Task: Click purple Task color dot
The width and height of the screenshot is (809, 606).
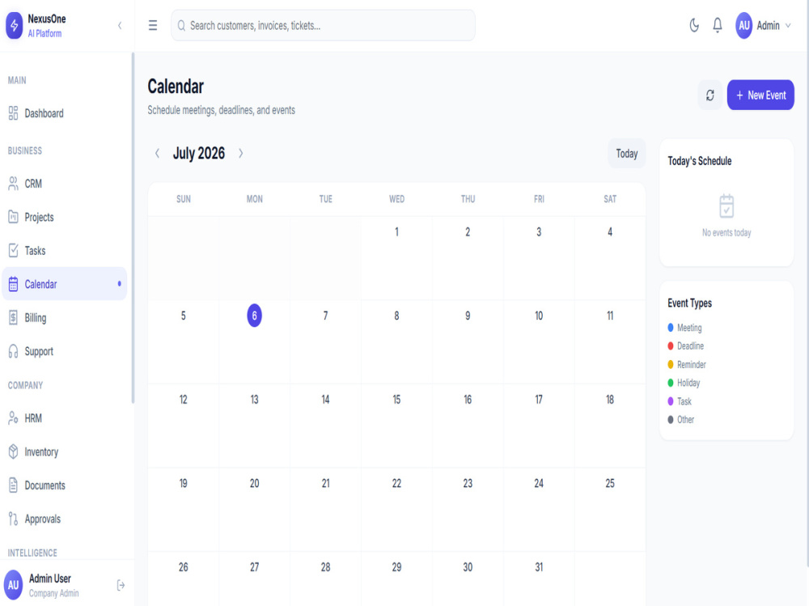Action: [670, 401]
